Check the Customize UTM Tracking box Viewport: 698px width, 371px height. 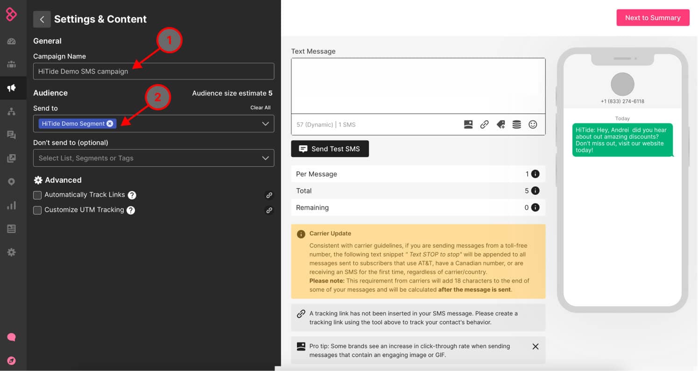(x=37, y=210)
